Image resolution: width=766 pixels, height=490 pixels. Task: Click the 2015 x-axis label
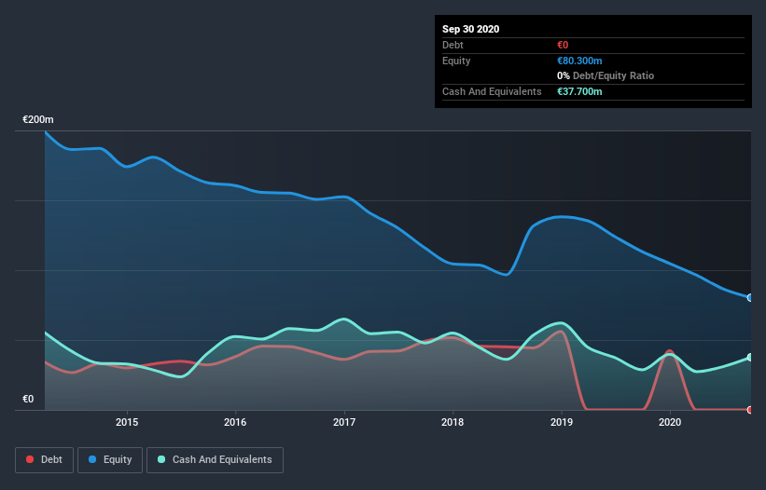pyautogui.click(x=127, y=422)
